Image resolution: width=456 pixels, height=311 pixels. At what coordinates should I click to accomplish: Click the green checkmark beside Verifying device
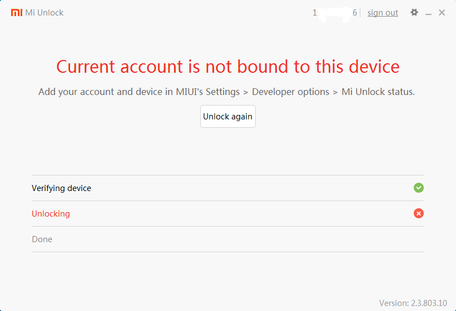[x=419, y=188]
